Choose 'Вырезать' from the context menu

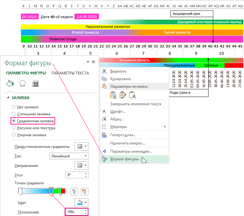(x=118, y=71)
